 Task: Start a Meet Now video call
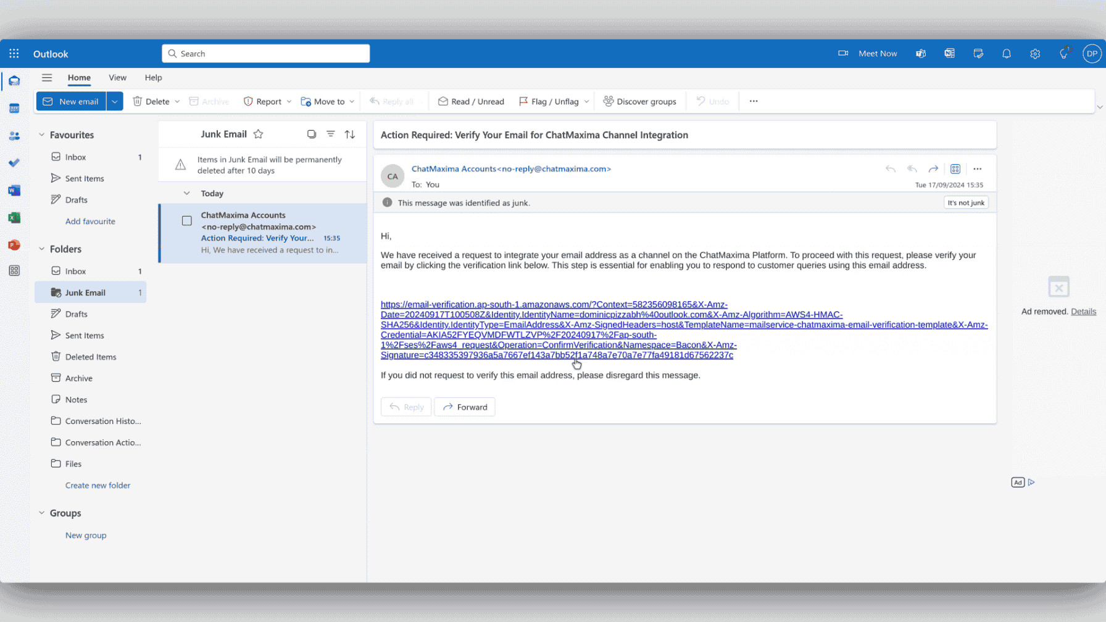coord(867,54)
